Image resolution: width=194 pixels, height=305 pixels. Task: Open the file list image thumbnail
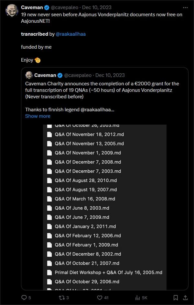105,207
